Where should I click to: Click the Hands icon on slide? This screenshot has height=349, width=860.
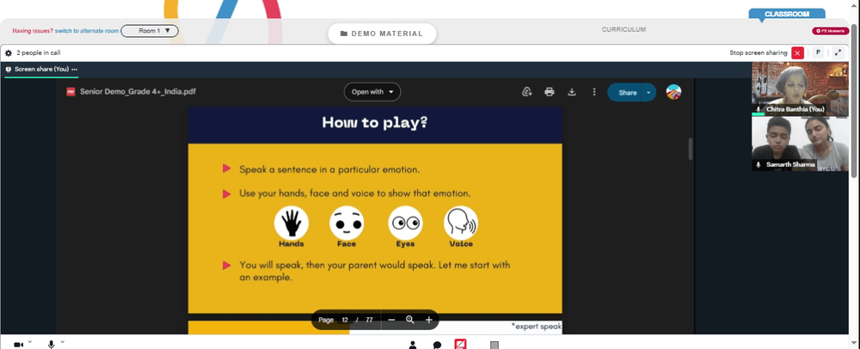[x=292, y=223]
